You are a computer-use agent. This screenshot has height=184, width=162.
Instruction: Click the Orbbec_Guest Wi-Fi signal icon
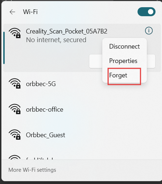pyautogui.click(x=15, y=135)
